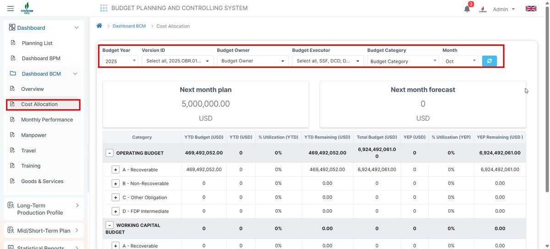
Task: Click the Next month plan card
Action: click(206, 104)
